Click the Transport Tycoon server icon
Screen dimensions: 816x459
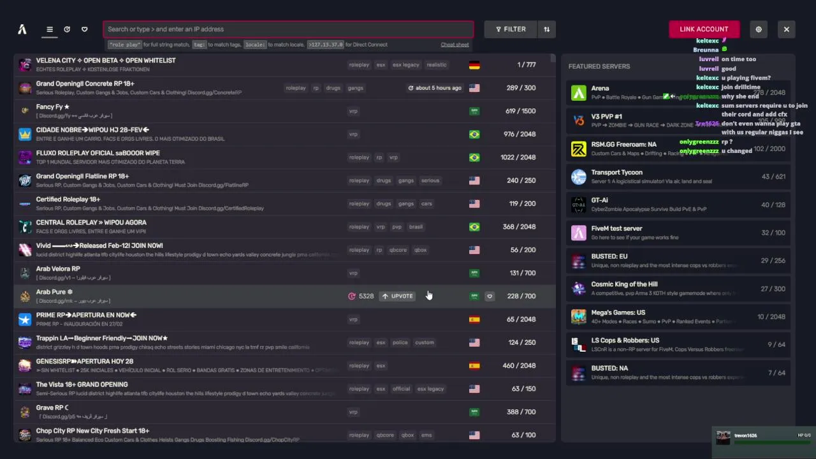(578, 177)
